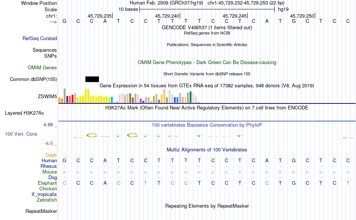Click the Chicken alignment row label
The image size is (356, 220).
[48, 189]
